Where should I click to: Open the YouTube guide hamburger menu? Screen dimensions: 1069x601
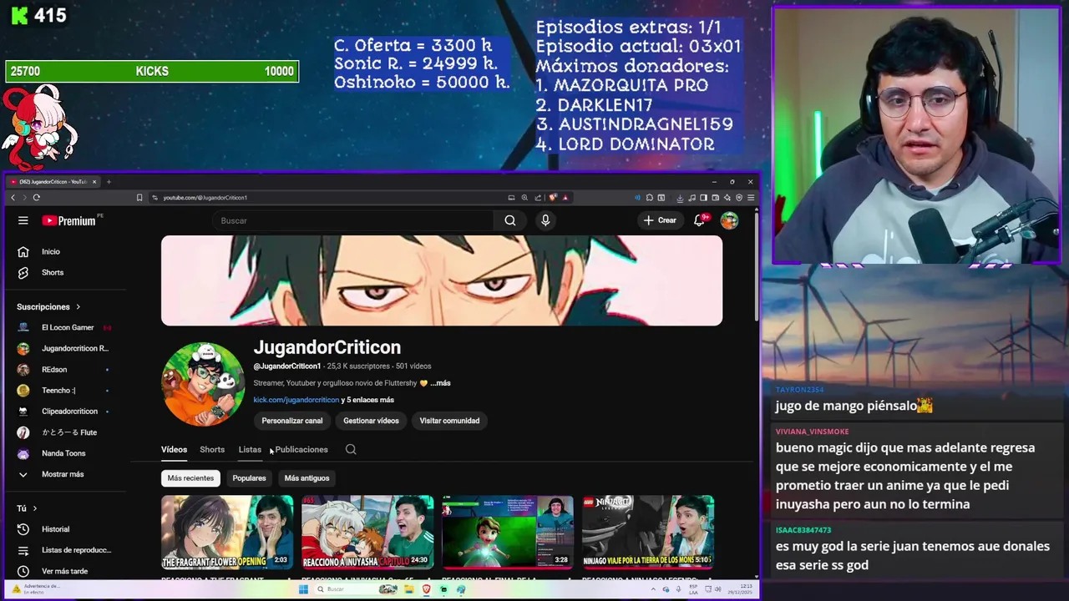tap(23, 220)
